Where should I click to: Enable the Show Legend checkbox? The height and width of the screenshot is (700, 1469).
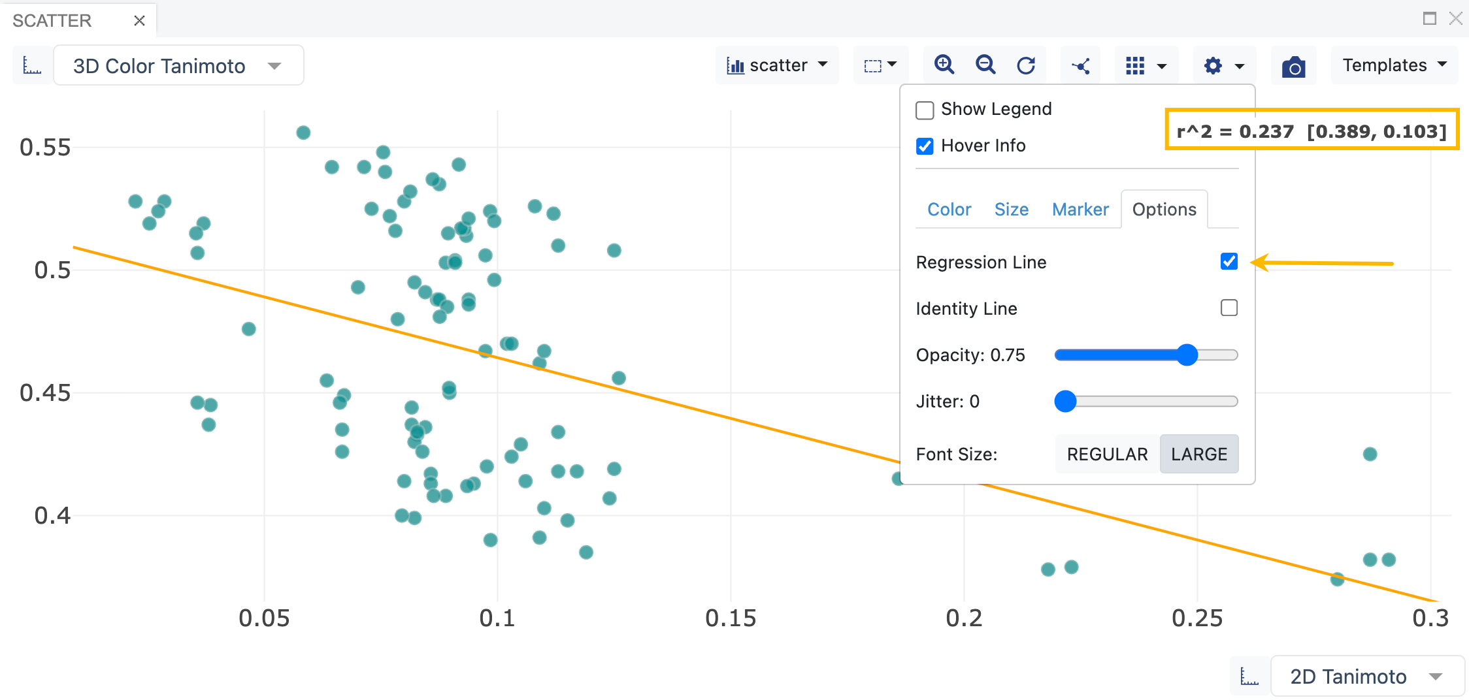tap(925, 110)
